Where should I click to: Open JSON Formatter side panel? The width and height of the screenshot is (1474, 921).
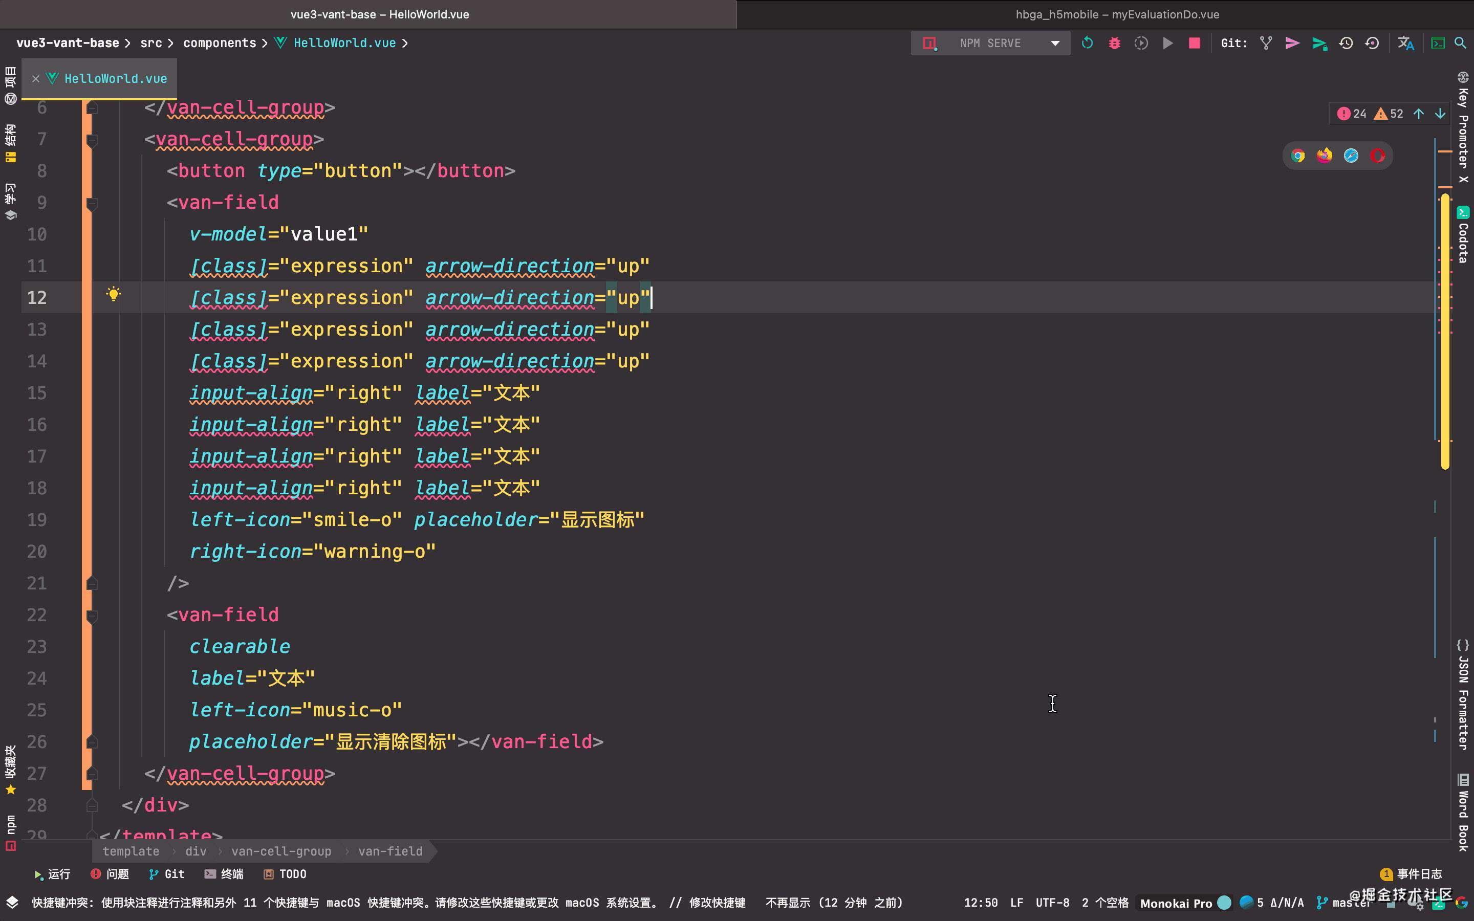point(1463,694)
